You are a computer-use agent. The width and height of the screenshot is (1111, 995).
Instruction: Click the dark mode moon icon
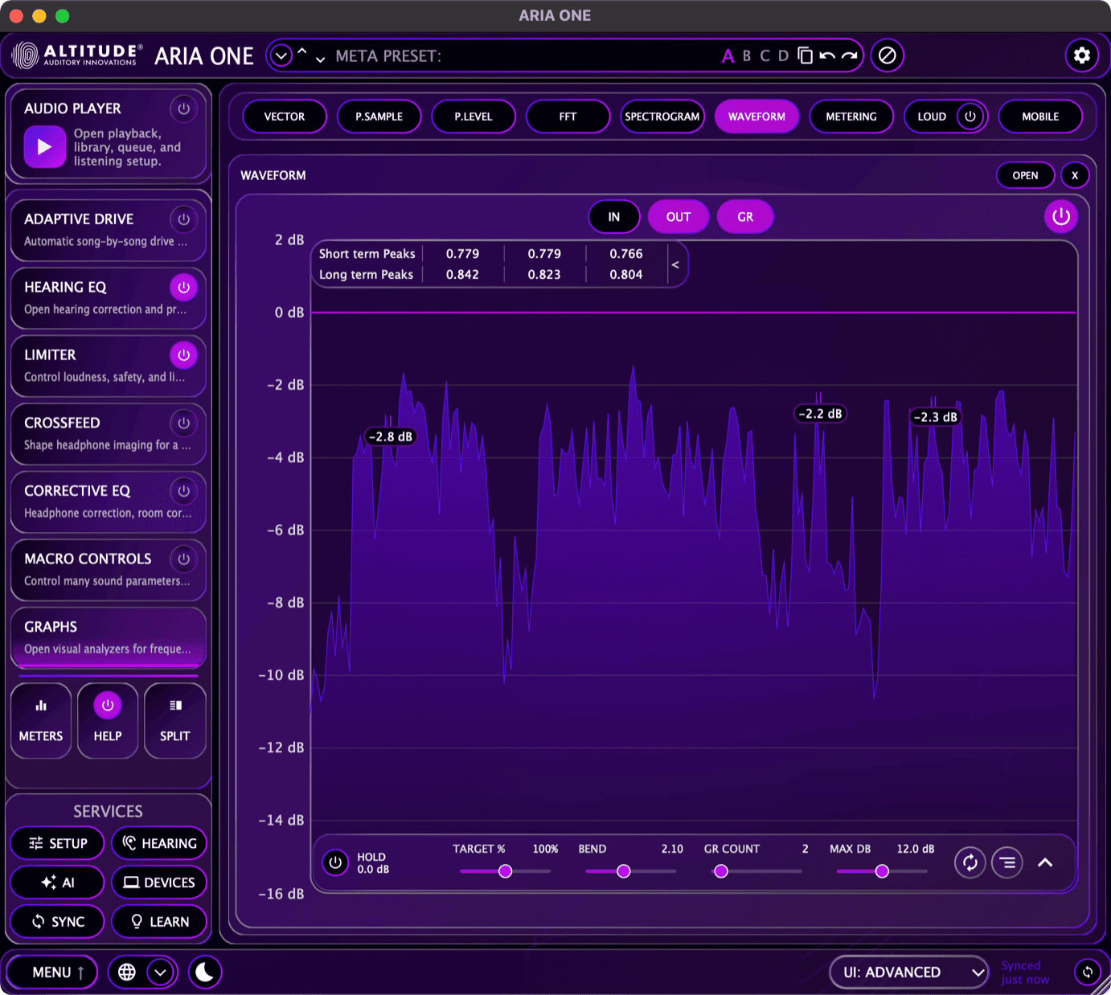(205, 972)
